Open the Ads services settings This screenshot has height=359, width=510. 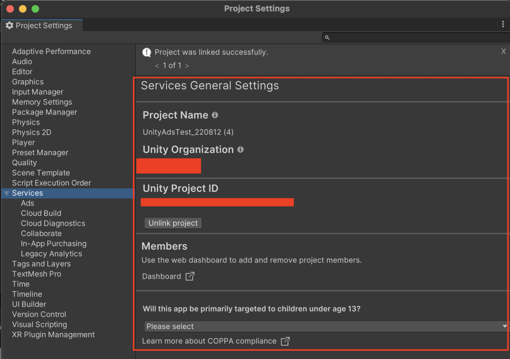tap(28, 203)
